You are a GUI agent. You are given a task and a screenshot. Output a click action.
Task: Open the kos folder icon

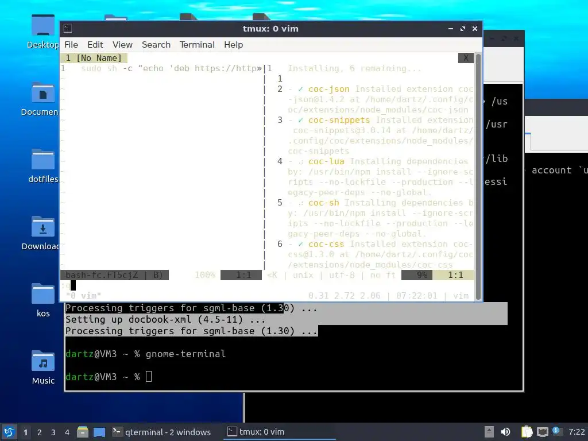pyautogui.click(x=42, y=293)
